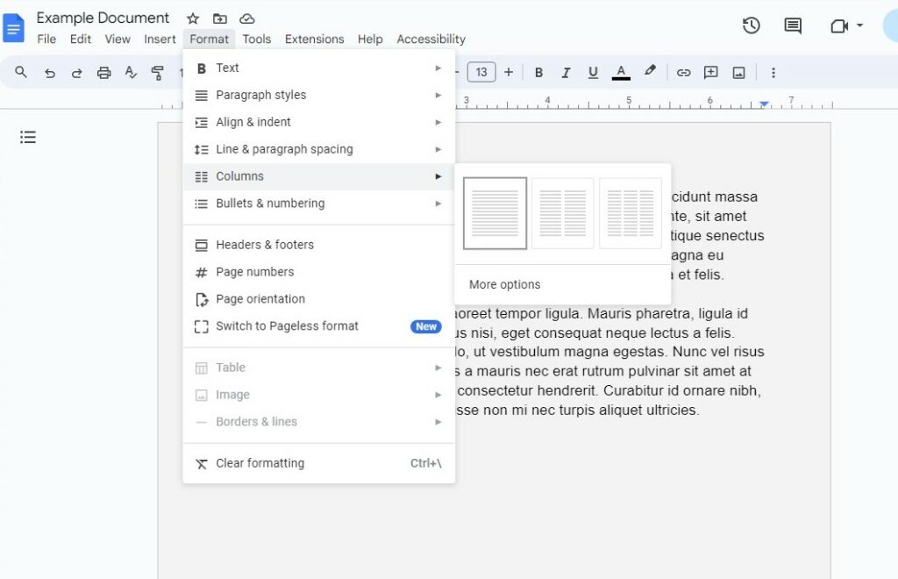Open the Tools menu
The height and width of the screenshot is (579, 898).
[x=257, y=39]
